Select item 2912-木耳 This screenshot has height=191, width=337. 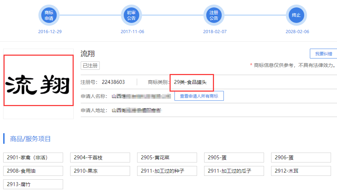[x=301, y=171]
